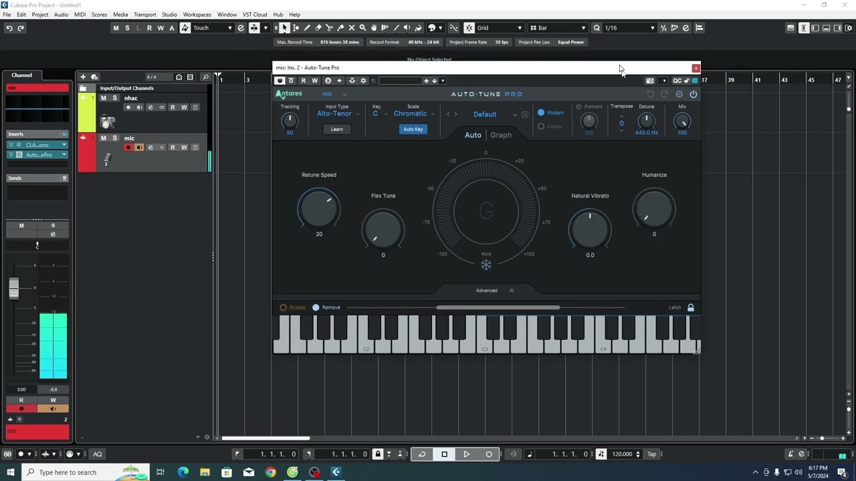Click the Undo arrow in toolbar
This screenshot has width=856, height=481.
(9, 28)
